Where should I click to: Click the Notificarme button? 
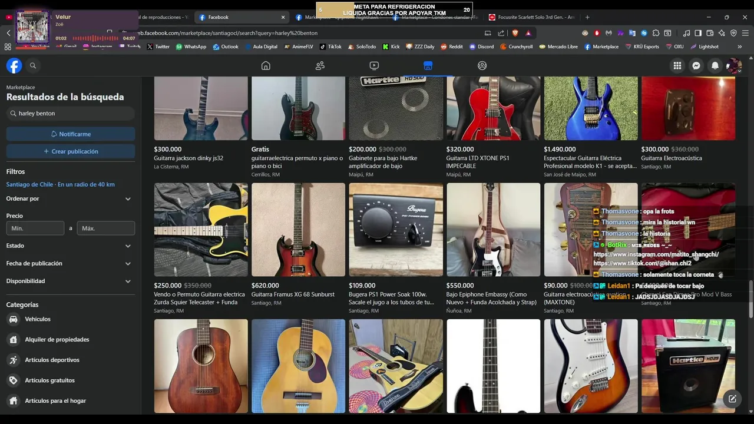click(x=71, y=134)
